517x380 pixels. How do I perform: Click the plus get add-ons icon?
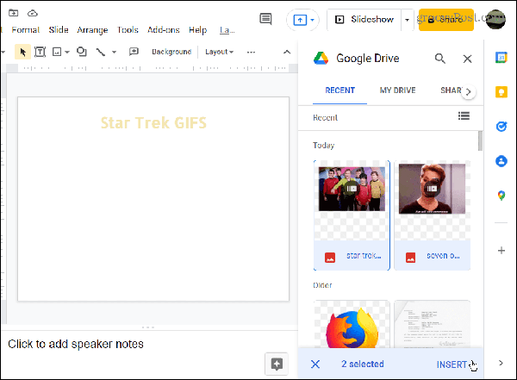tap(501, 251)
